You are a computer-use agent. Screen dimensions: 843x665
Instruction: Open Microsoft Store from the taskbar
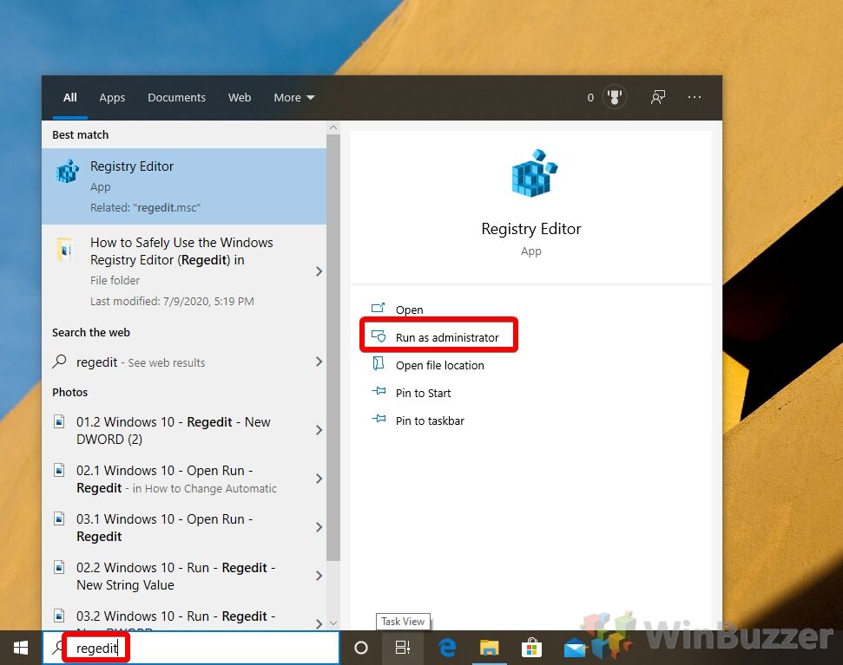531,648
